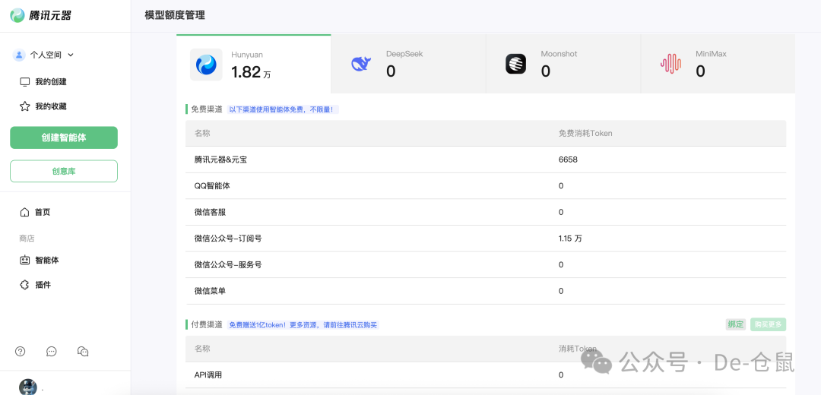
Task: Click the Tencent Yuanqi logo
Action: click(41, 15)
